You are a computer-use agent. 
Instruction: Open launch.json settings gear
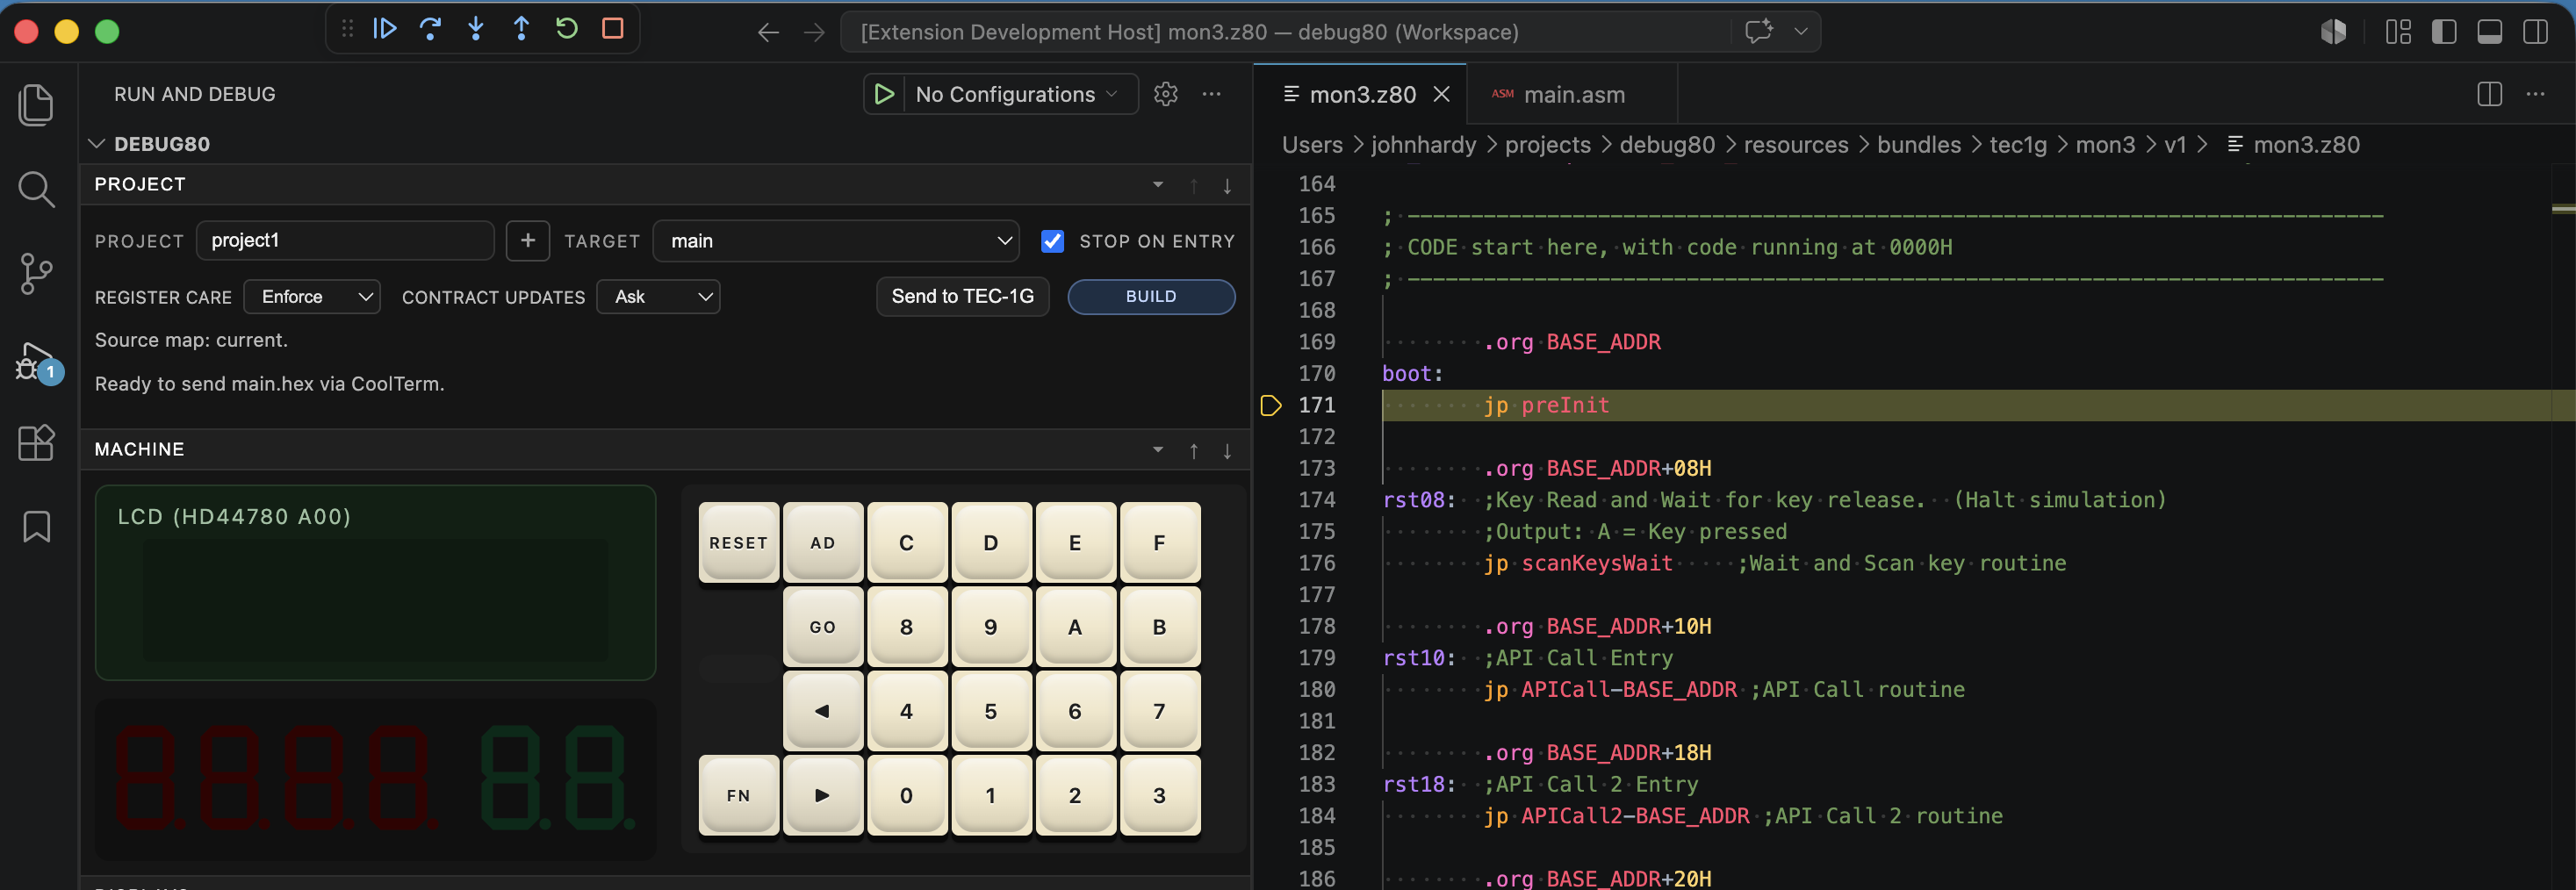click(1166, 94)
